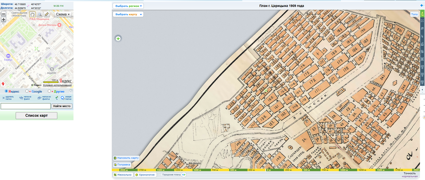This screenshot has width=425, height=180.
Task: Click the latitude value 48.715885
Action: click(20, 4)
